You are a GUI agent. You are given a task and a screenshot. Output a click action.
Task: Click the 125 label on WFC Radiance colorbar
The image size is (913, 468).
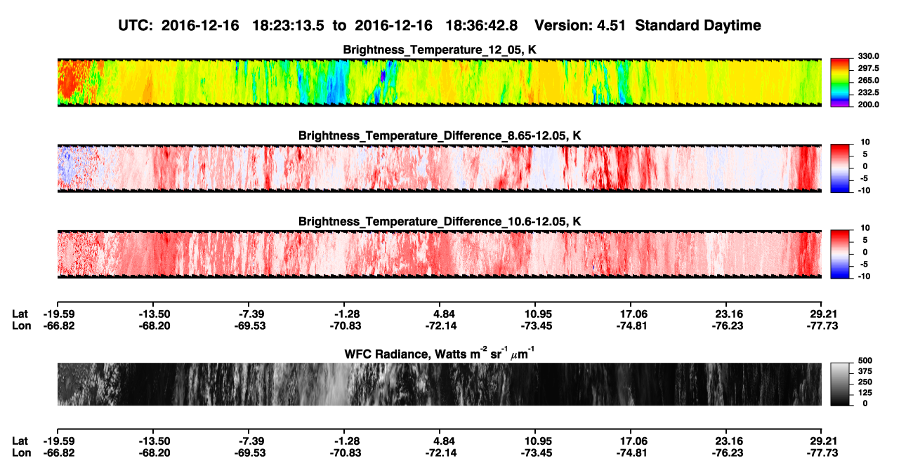click(865, 392)
